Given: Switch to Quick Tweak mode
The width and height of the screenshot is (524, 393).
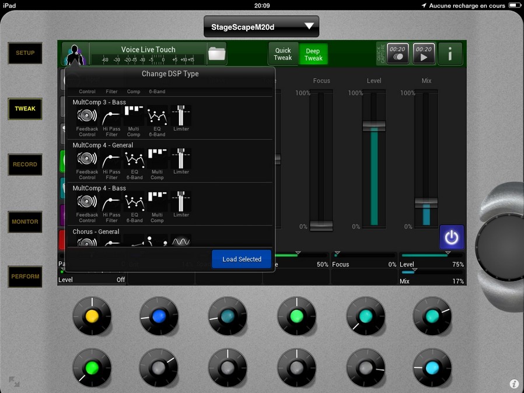Looking at the screenshot, I should click(x=283, y=54).
